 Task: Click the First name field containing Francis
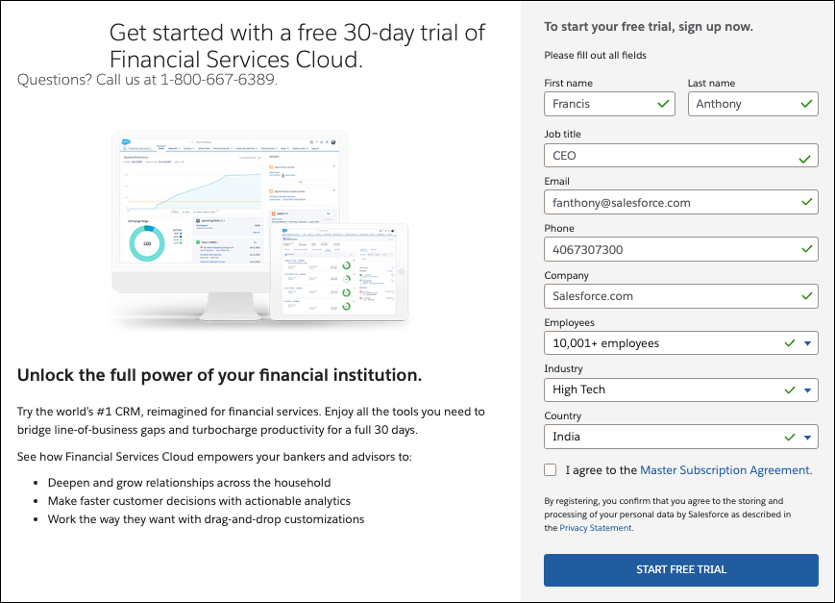coord(610,104)
